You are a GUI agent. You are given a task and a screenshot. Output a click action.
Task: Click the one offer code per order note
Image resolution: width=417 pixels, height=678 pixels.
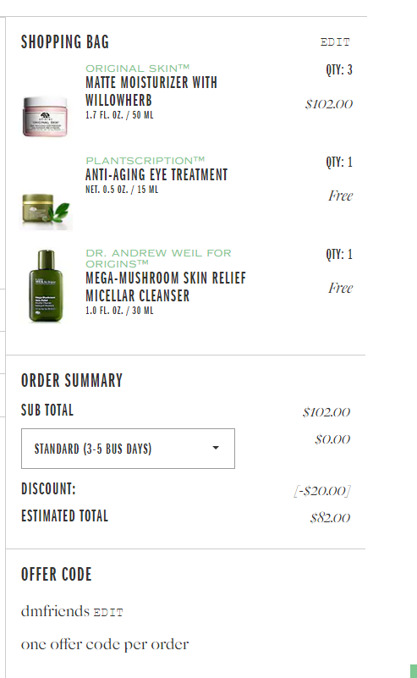coord(105,645)
